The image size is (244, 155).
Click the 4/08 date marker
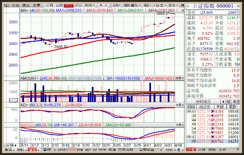pyautogui.click(x=179, y=145)
